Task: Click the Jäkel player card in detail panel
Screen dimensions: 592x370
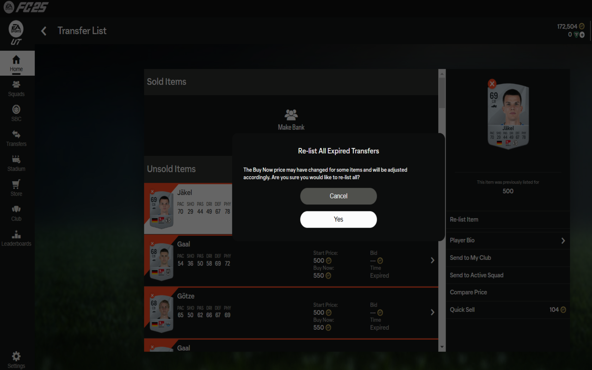Action: (x=508, y=116)
